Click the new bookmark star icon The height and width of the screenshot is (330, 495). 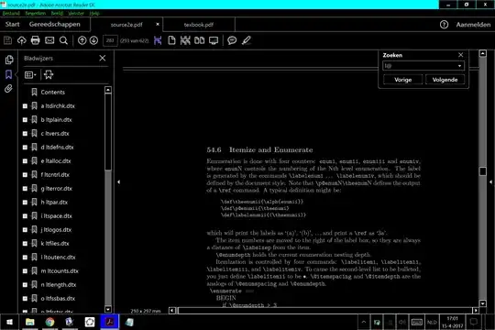49,75
